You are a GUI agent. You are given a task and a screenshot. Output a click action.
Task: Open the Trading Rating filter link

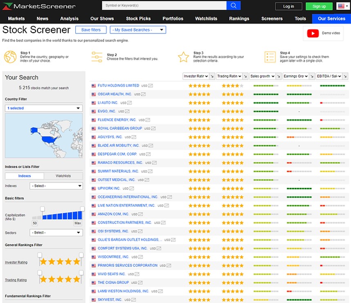click(16, 280)
